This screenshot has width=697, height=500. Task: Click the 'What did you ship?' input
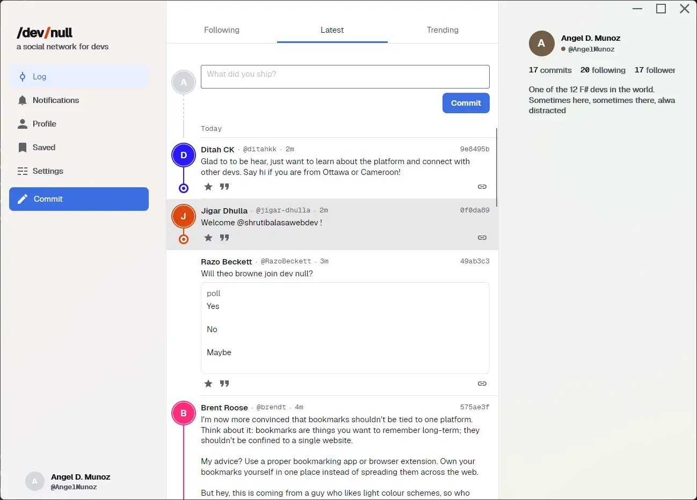[345, 77]
